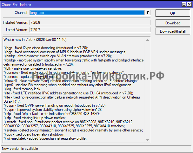
Task: Click the "Check For Updates" title text
Action: (x=17, y=5)
